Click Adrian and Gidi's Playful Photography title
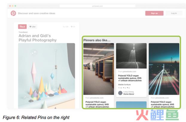 click(x=38, y=38)
